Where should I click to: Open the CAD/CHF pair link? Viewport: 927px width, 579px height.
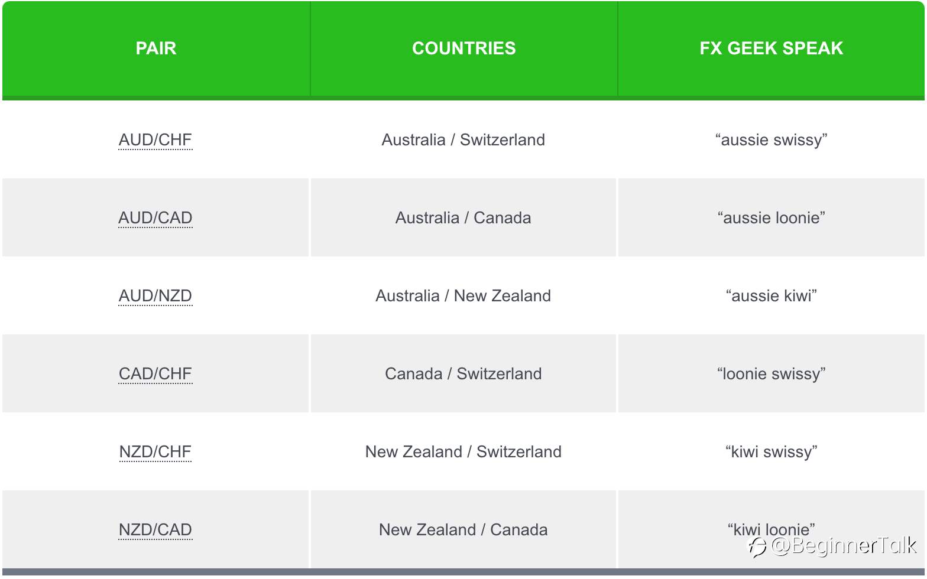tap(155, 374)
